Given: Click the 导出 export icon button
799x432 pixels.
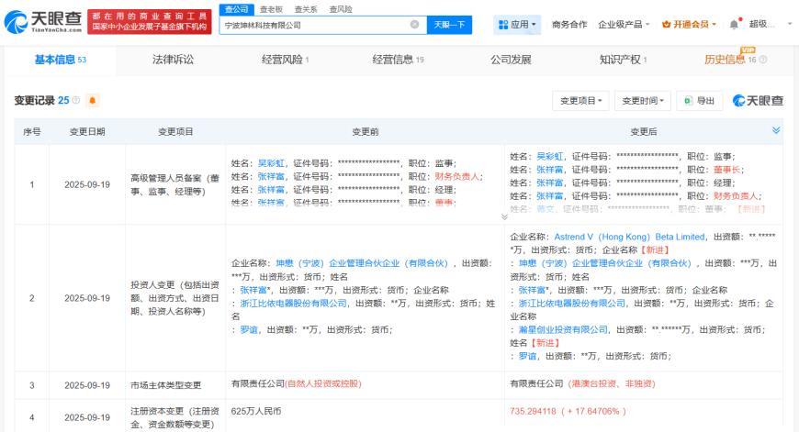Looking at the screenshot, I should [x=700, y=101].
